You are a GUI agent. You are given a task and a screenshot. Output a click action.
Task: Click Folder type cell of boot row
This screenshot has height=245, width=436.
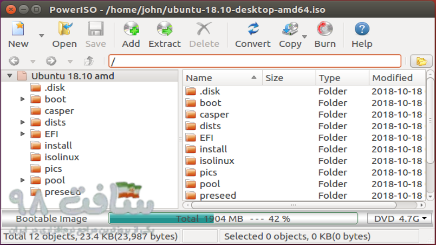333,103
